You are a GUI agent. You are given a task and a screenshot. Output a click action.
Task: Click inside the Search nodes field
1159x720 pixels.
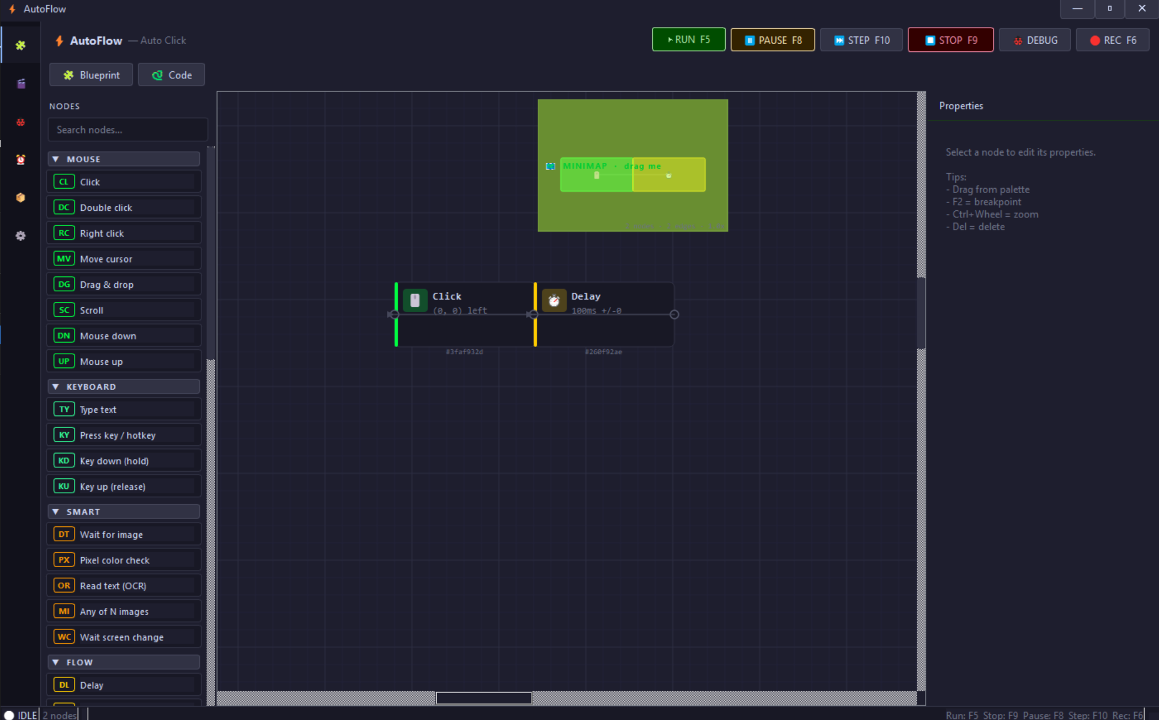(127, 130)
